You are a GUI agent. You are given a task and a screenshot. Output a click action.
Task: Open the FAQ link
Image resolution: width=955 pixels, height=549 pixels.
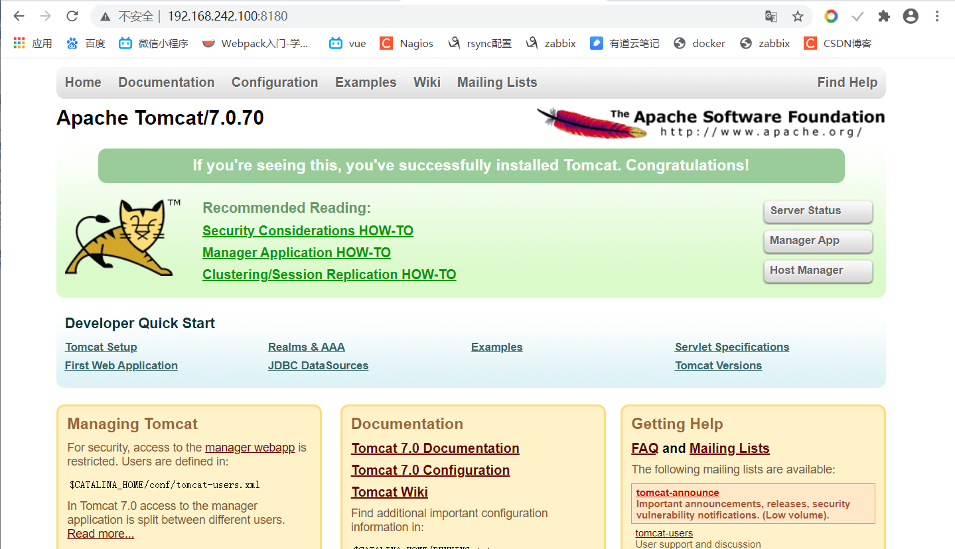point(644,448)
